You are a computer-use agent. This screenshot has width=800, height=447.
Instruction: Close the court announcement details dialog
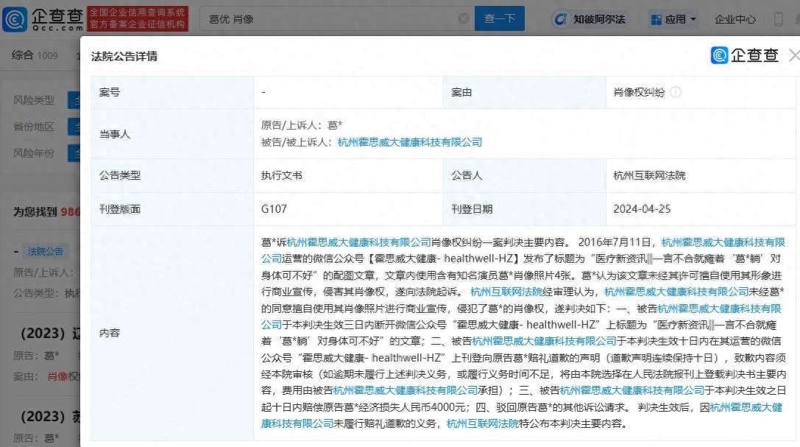click(x=793, y=55)
